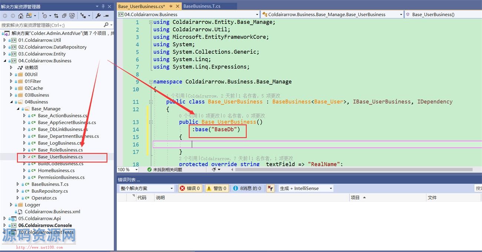
Task: Open Properties with the wrench icon
Action: point(98,16)
